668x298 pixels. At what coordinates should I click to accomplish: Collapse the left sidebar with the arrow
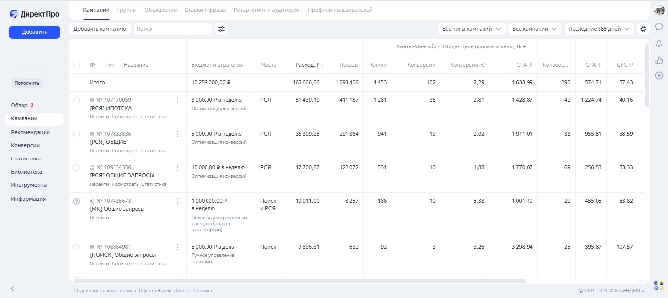13,288
